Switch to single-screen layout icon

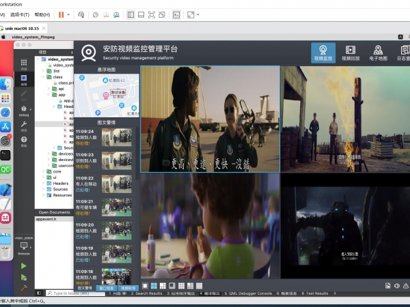[145, 285]
